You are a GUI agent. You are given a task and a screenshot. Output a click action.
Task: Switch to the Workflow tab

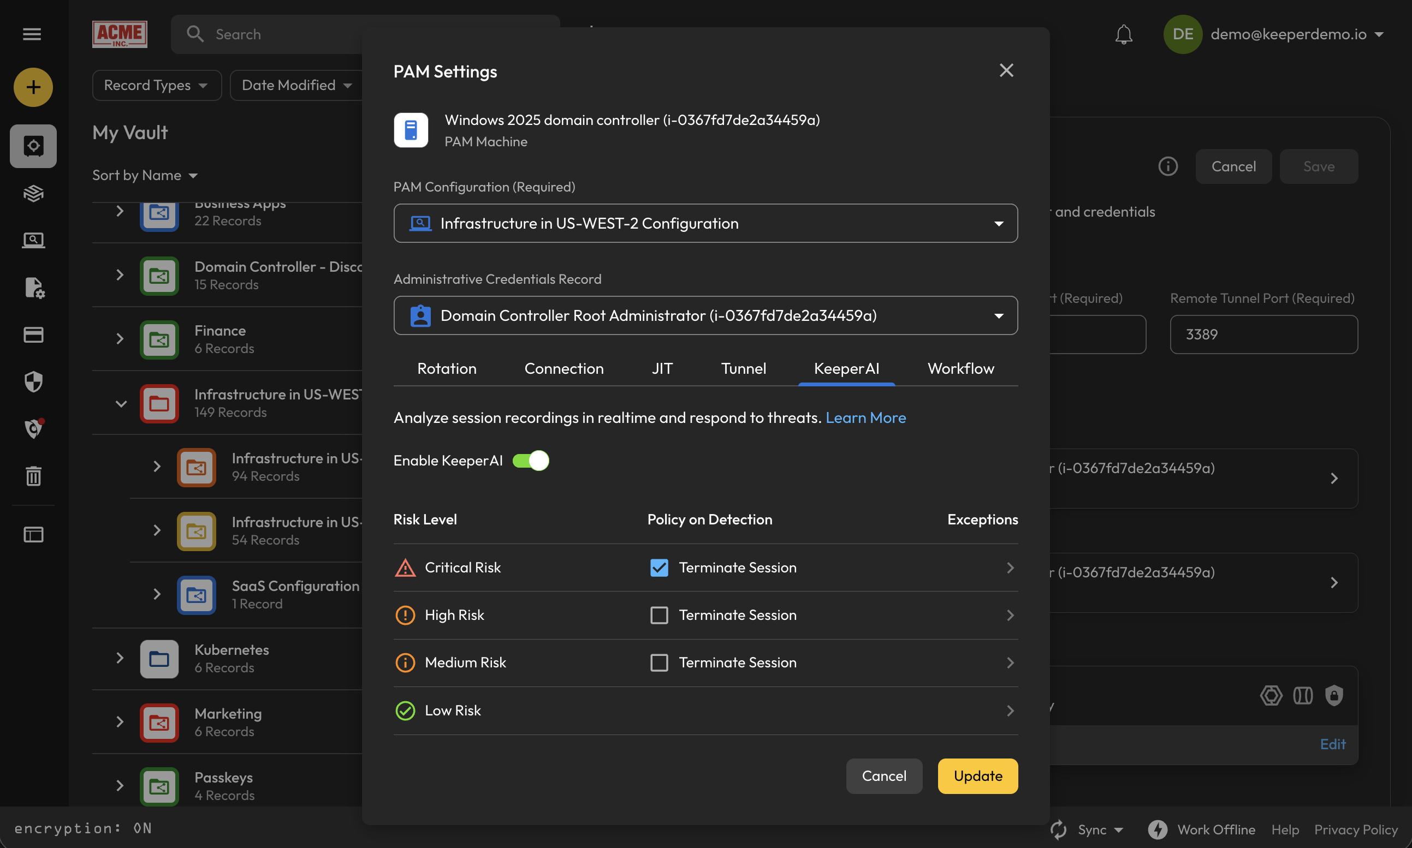click(x=960, y=368)
